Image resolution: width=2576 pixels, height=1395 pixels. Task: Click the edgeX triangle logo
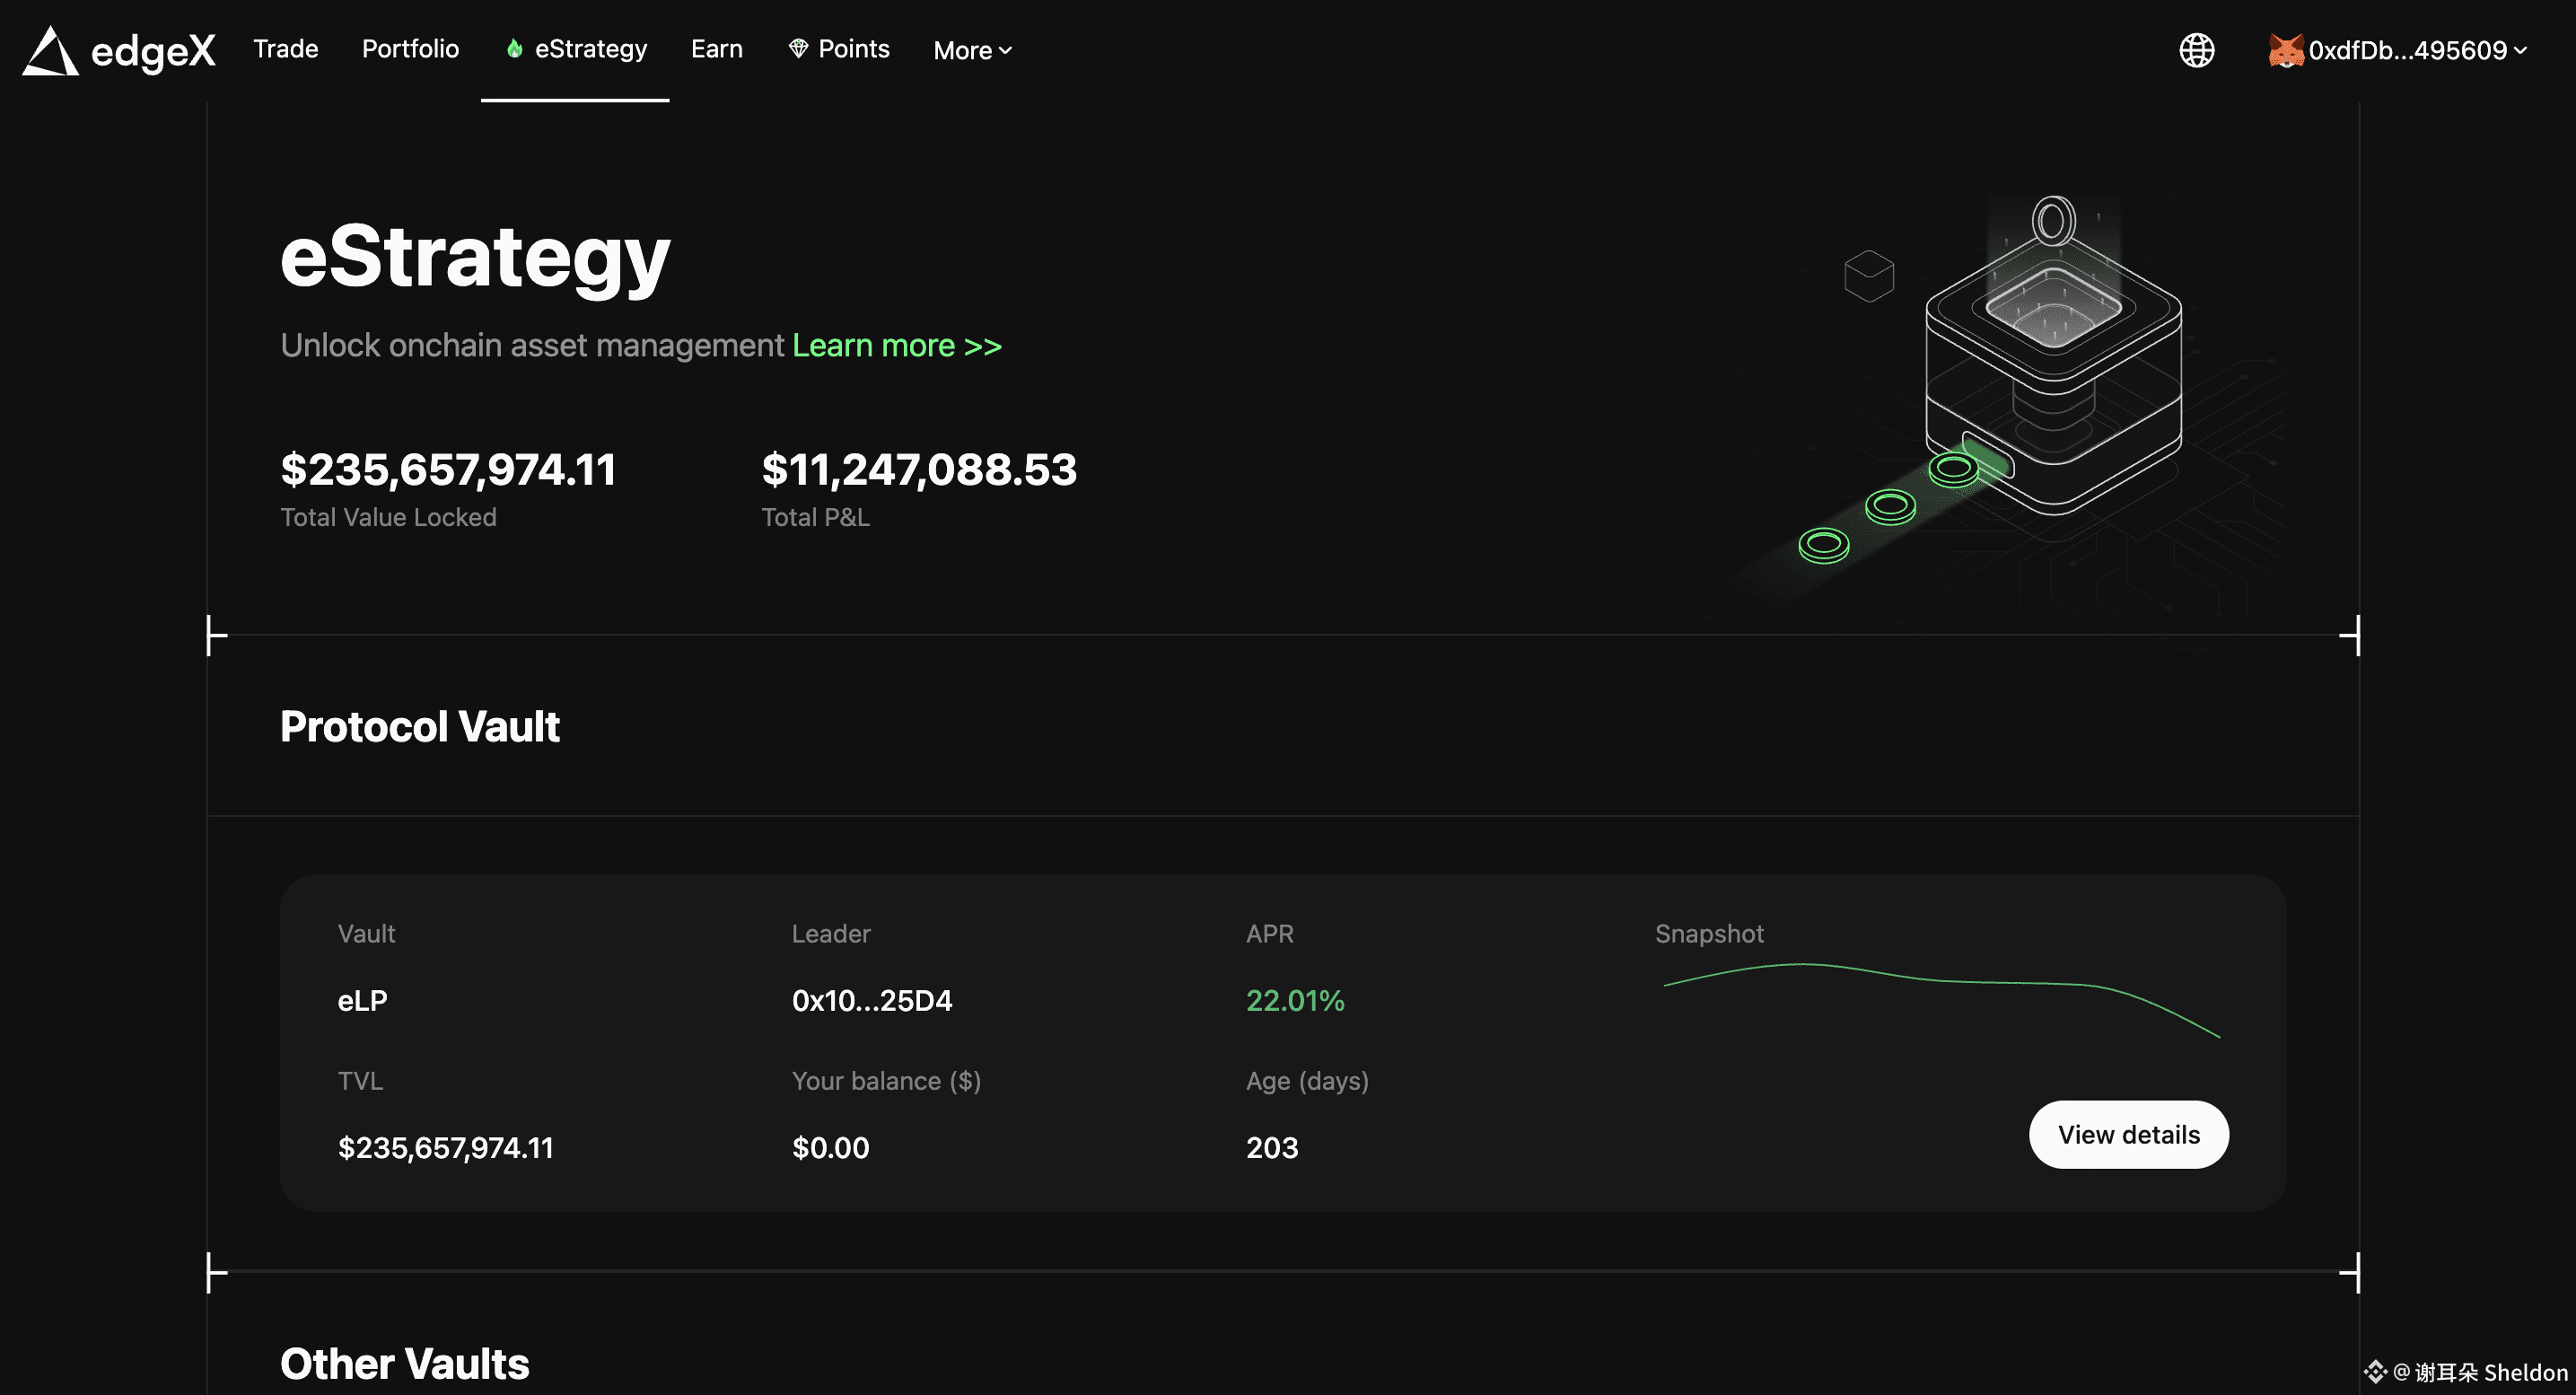point(50,51)
